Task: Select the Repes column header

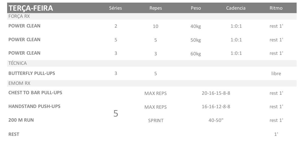Action: [x=156, y=8]
